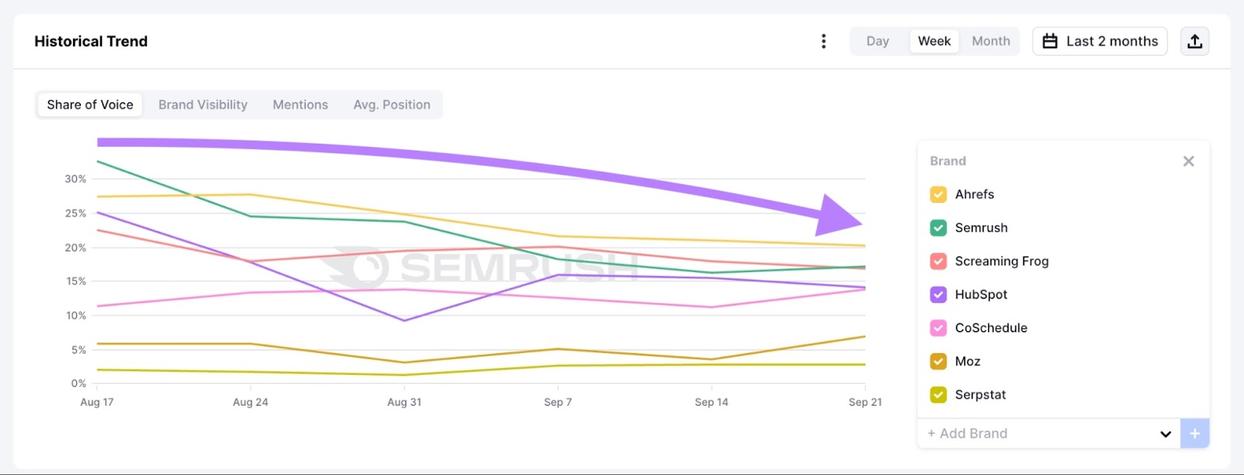Set chart granularity to Month
This screenshot has height=475, width=1244.
coord(991,41)
